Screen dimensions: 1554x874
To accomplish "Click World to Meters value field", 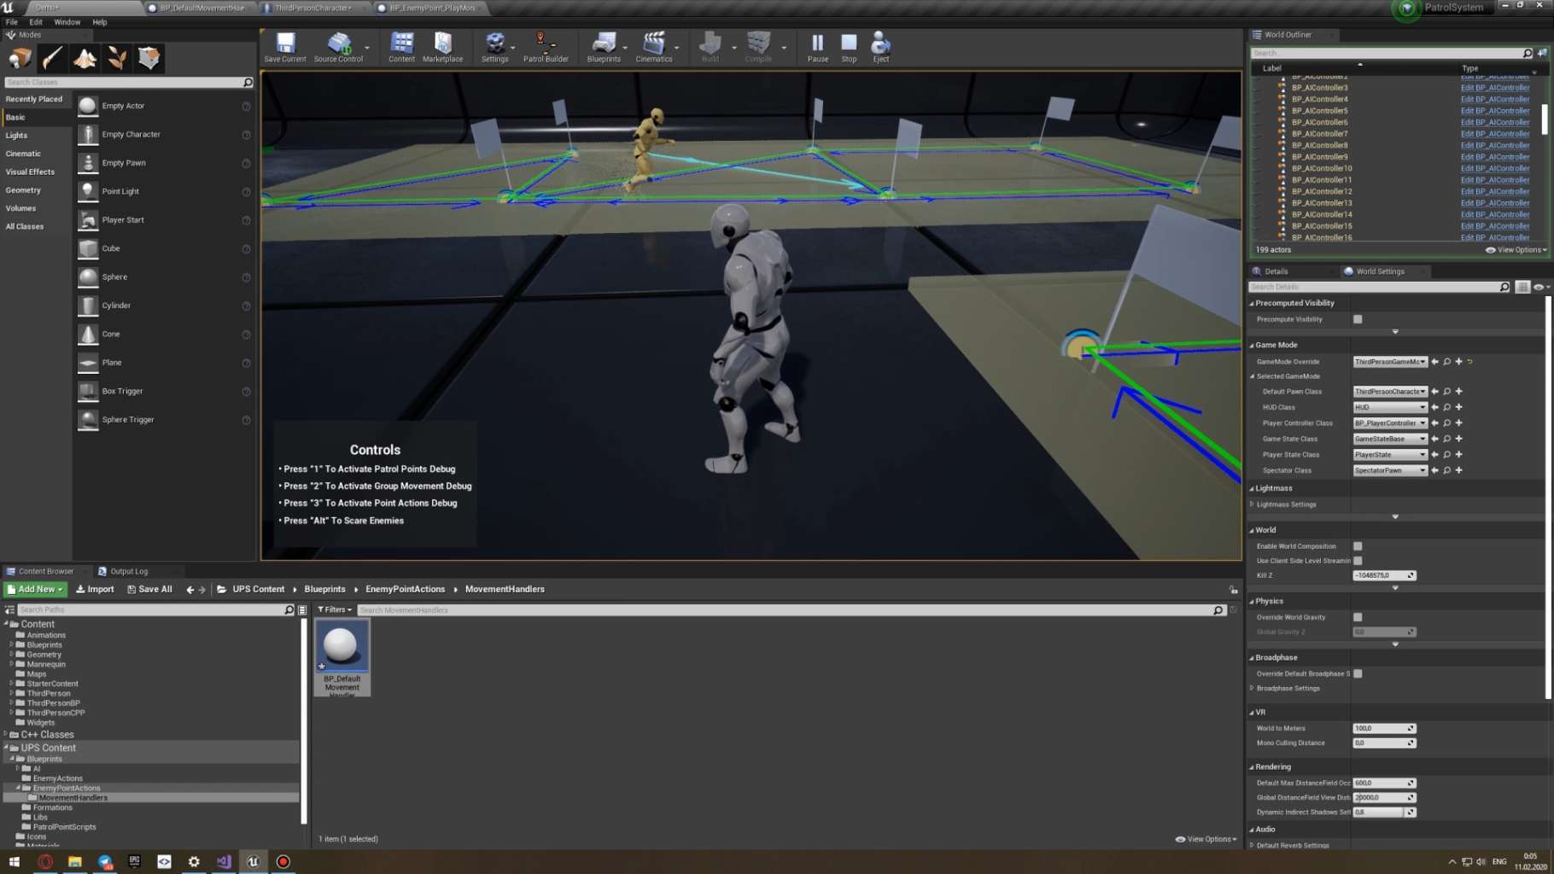I will click(1384, 729).
